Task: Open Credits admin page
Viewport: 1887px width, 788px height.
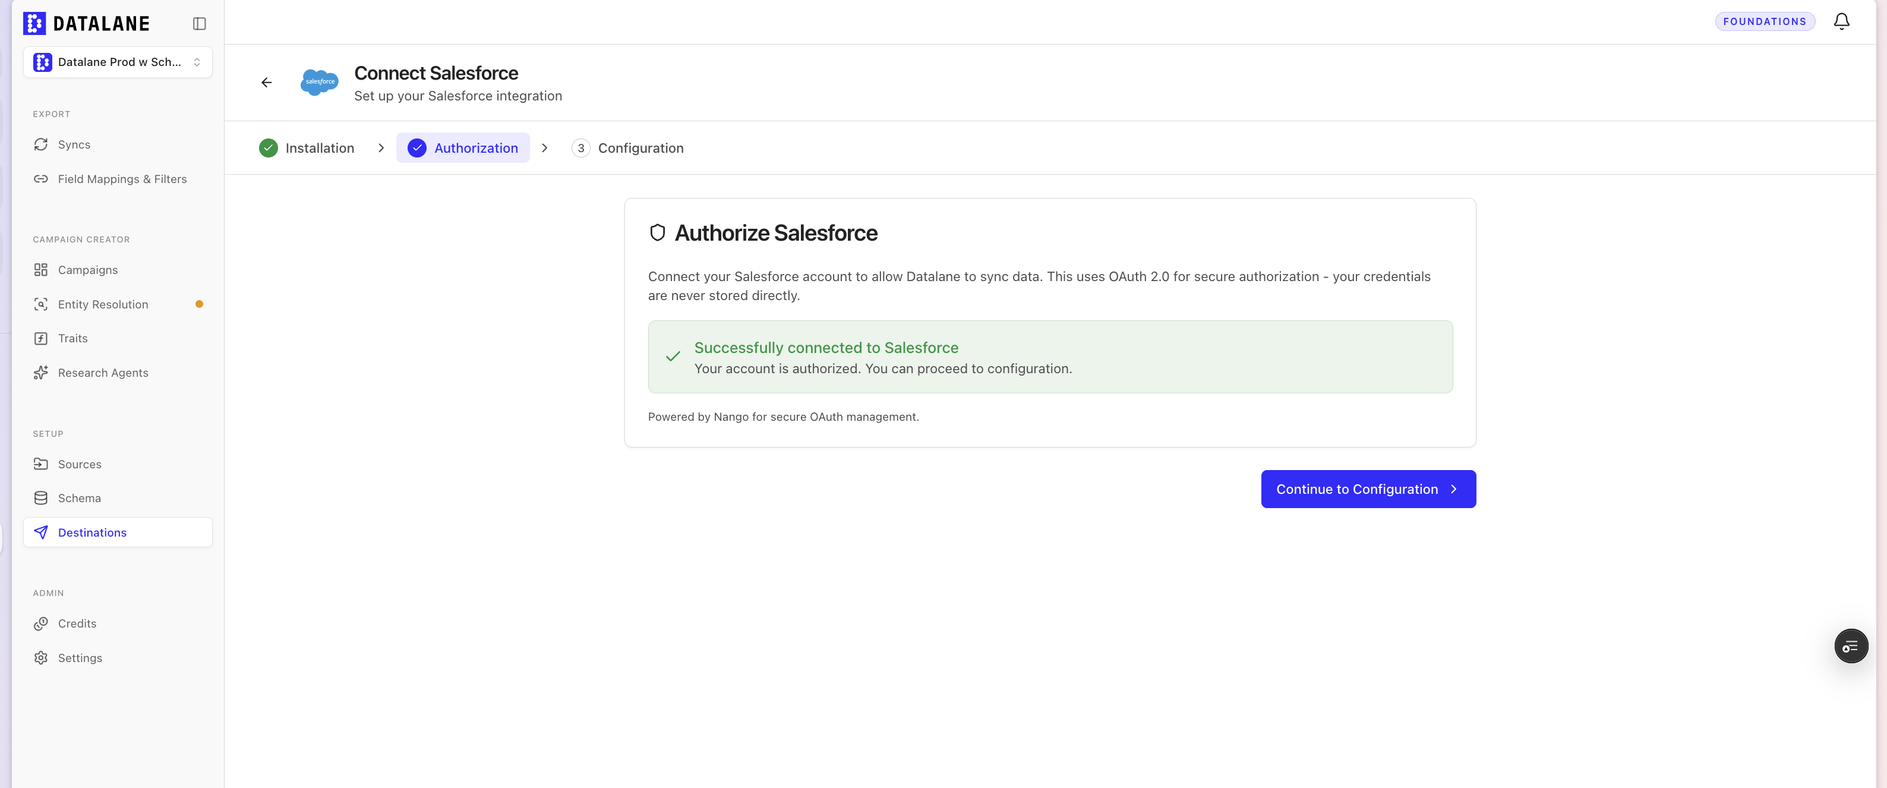Action: [x=118, y=623]
